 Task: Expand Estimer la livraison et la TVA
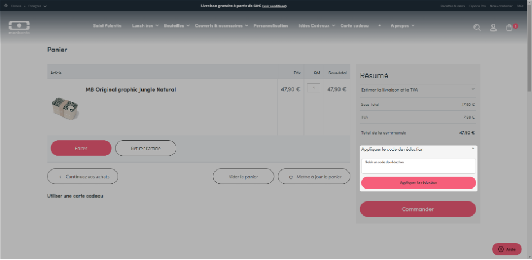[418, 89]
